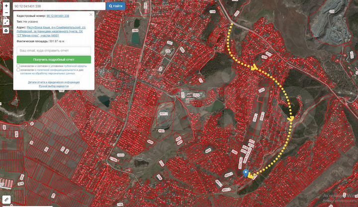Click the email address input field
The width and height of the screenshot is (358, 207).
[54, 51]
